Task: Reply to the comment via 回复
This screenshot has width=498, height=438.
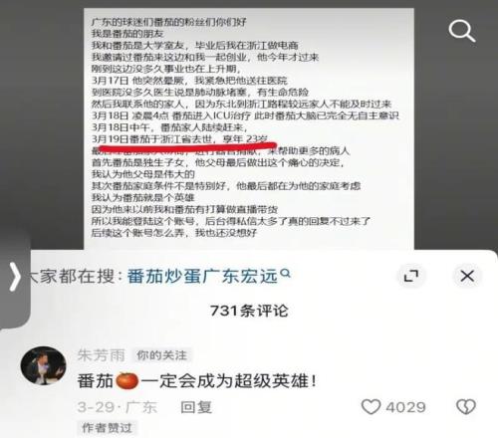Action: click(x=196, y=407)
